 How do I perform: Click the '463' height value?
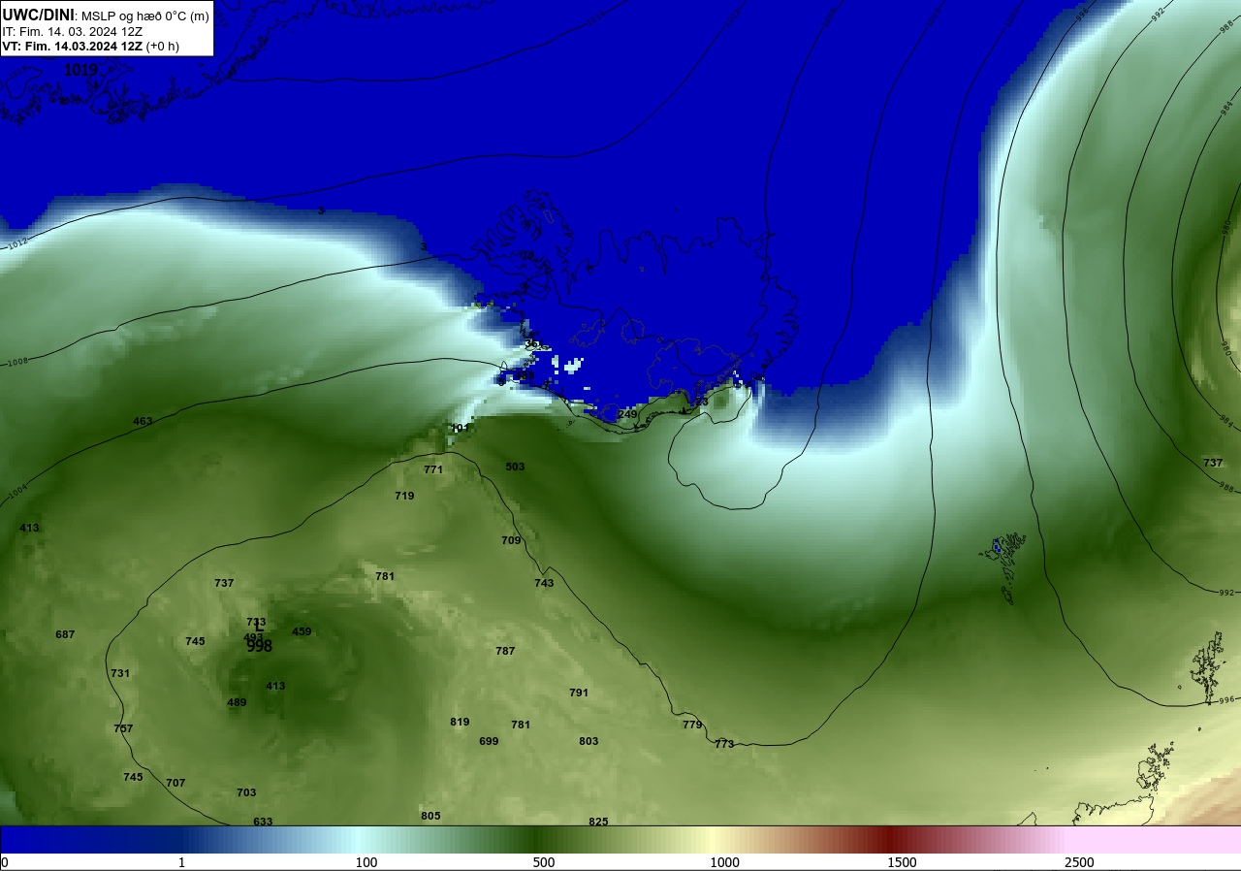tap(143, 421)
